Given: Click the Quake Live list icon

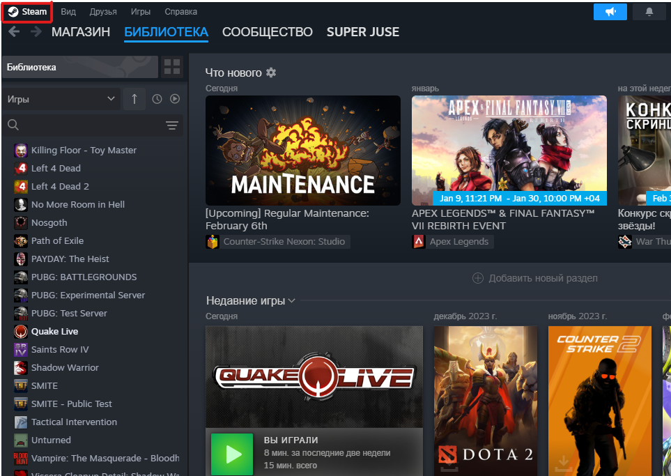Looking at the screenshot, I should pos(20,331).
